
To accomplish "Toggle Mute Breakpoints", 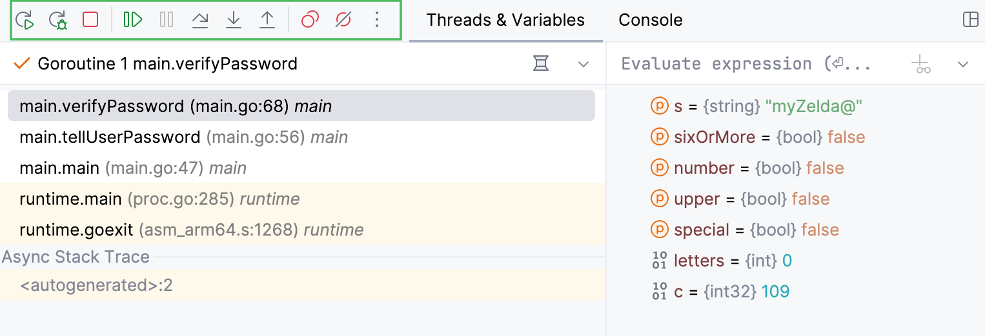I will (343, 20).
